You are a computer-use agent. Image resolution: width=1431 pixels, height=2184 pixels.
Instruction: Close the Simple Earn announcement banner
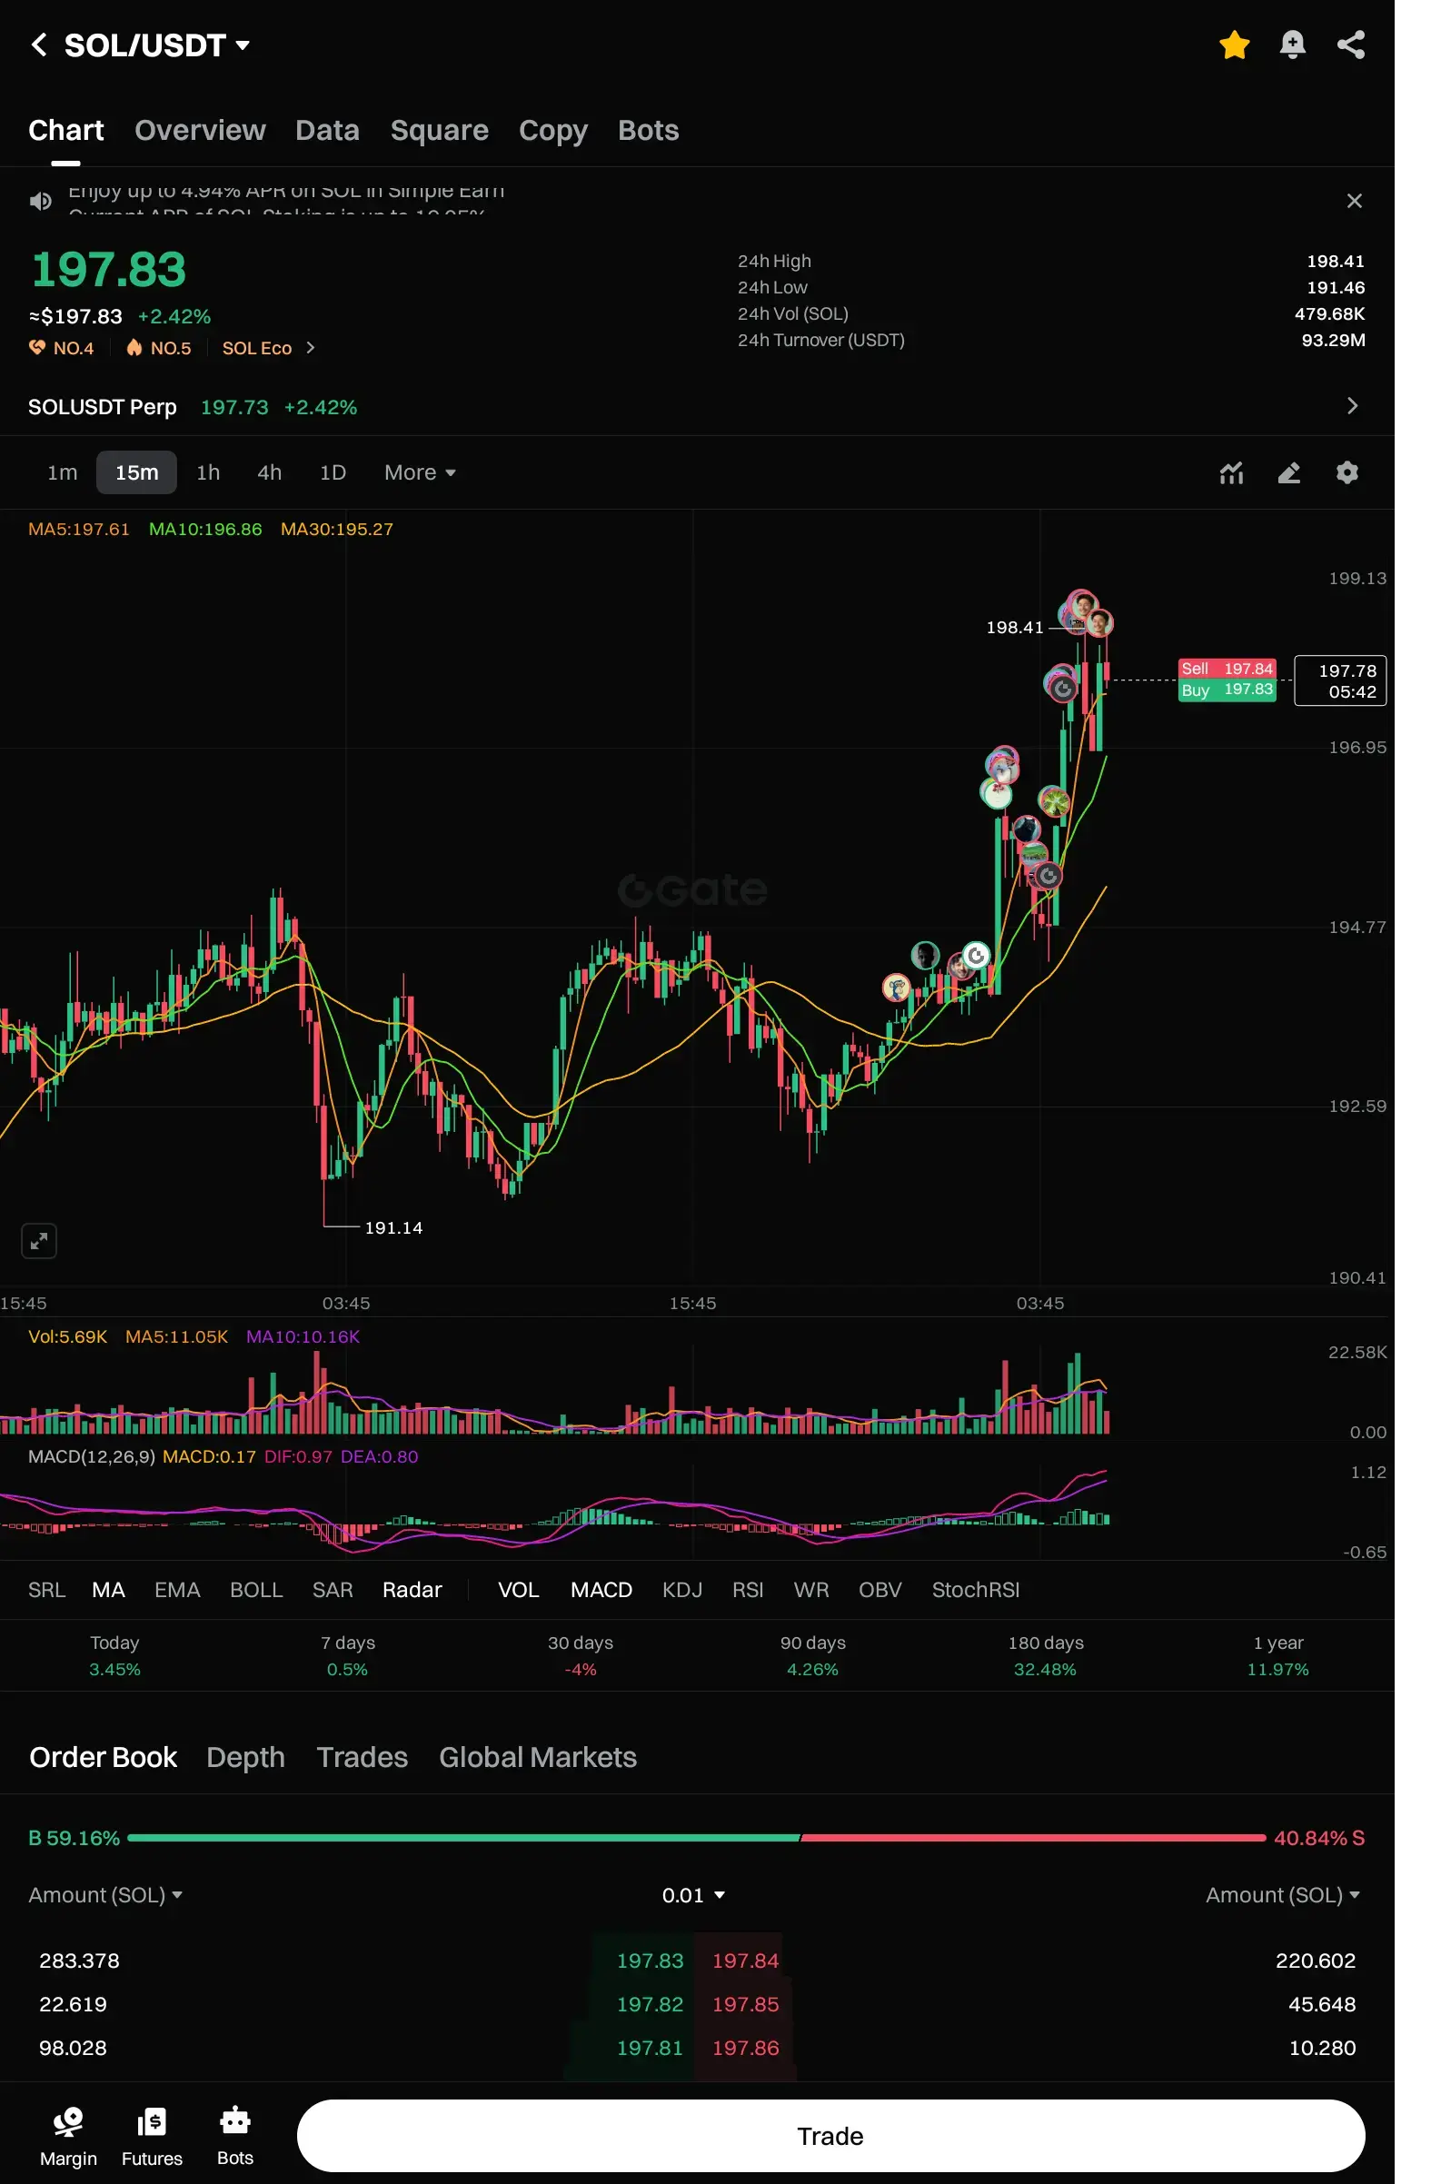pyautogui.click(x=1353, y=201)
